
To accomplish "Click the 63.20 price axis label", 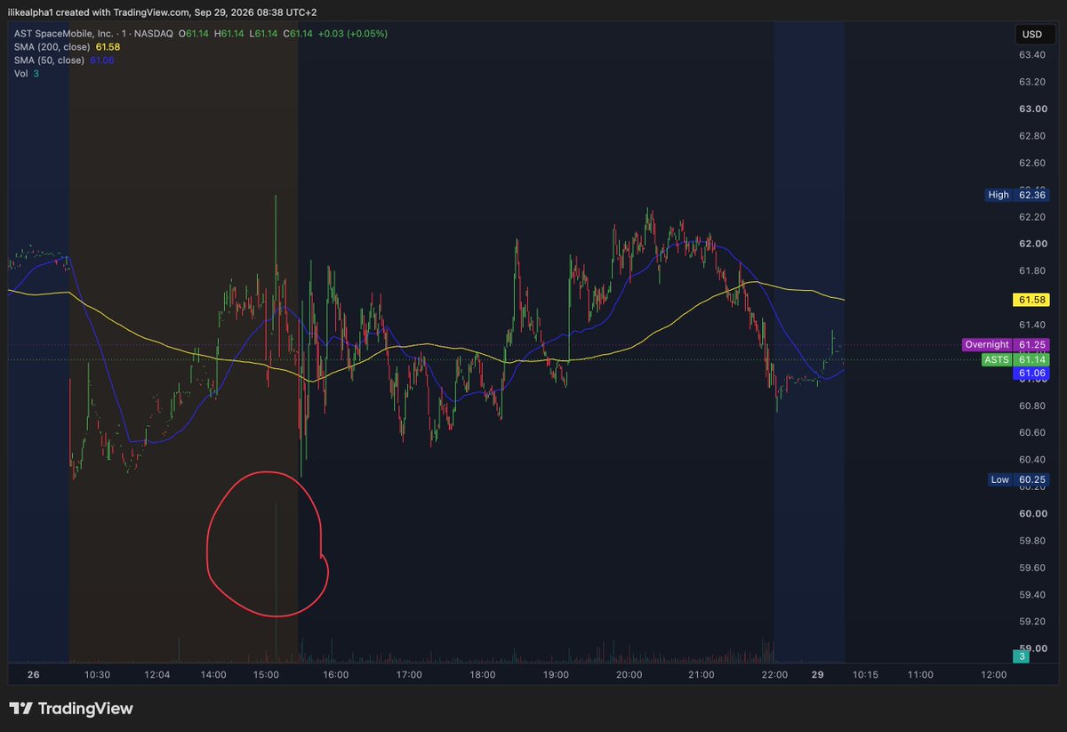I will pyautogui.click(x=1031, y=82).
